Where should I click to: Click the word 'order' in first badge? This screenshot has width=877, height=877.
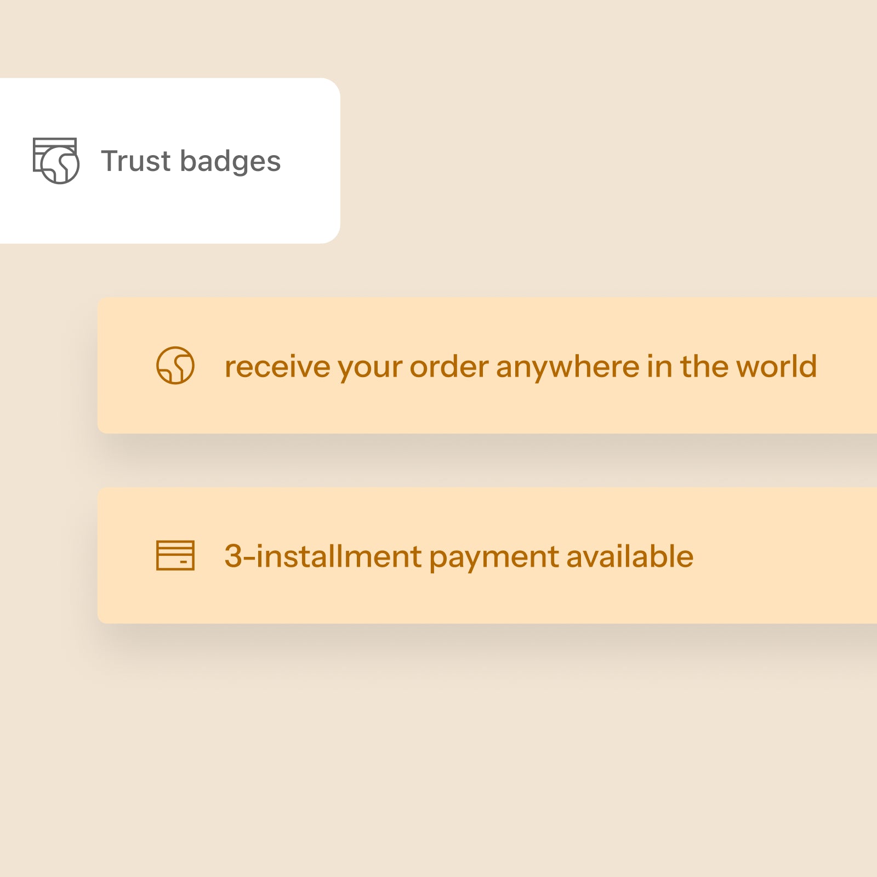pyautogui.click(x=449, y=366)
